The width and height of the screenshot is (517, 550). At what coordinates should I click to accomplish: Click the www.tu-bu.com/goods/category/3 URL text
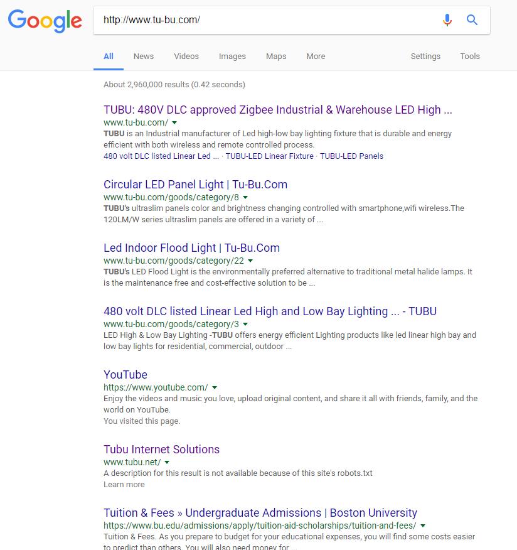tap(171, 325)
